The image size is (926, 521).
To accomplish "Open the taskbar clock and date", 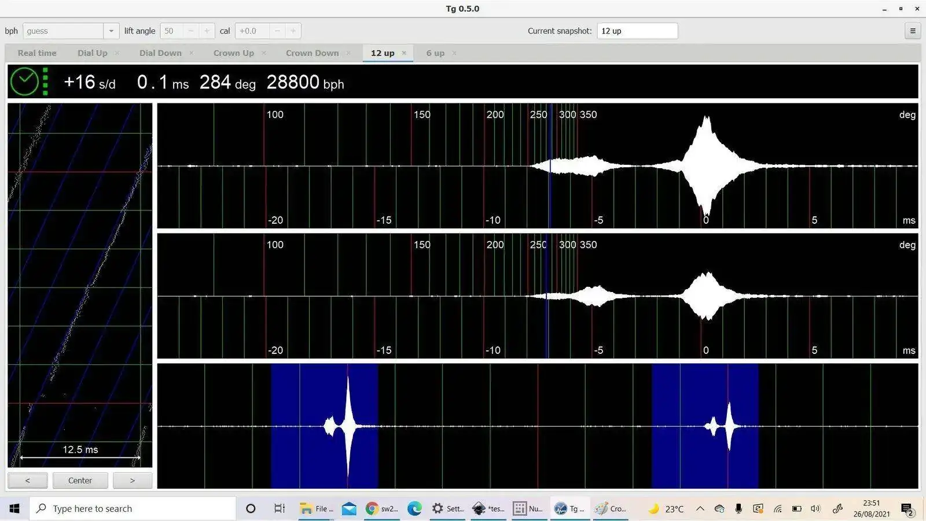I will [x=871, y=509].
